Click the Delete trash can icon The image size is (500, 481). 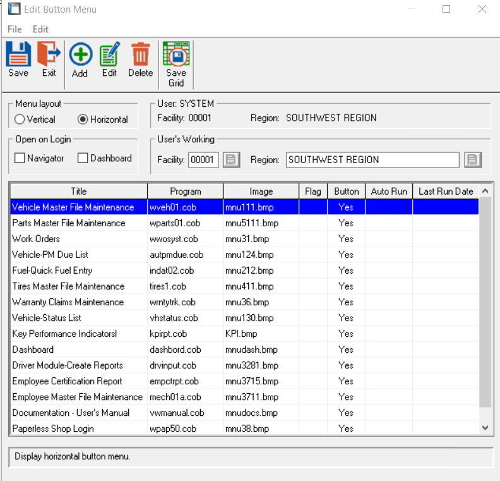coord(140,55)
